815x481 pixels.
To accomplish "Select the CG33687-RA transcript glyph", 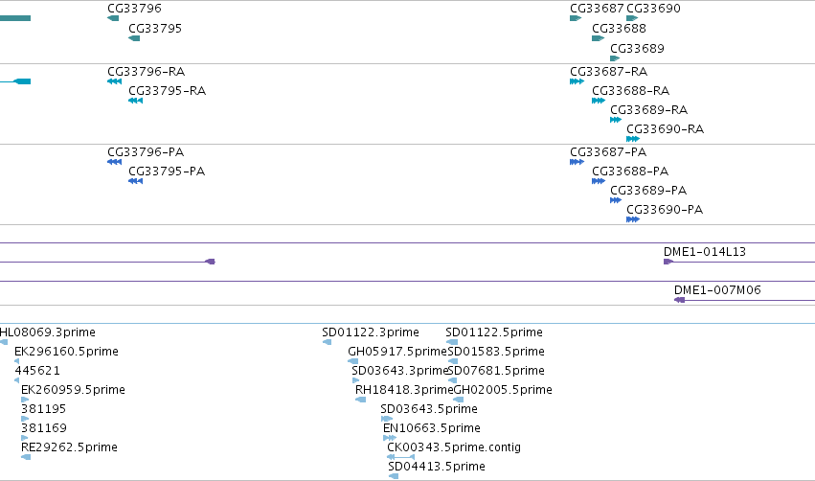I will pyautogui.click(x=577, y=81).
